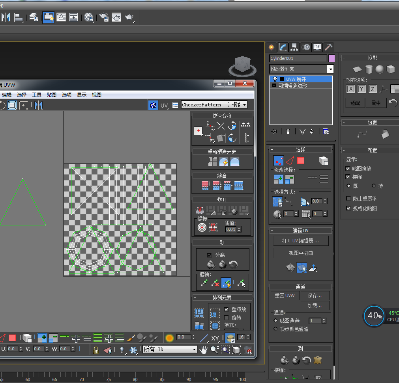Click the 打开 UV 编辑器 button
The image size is (399, 383).
300,241
